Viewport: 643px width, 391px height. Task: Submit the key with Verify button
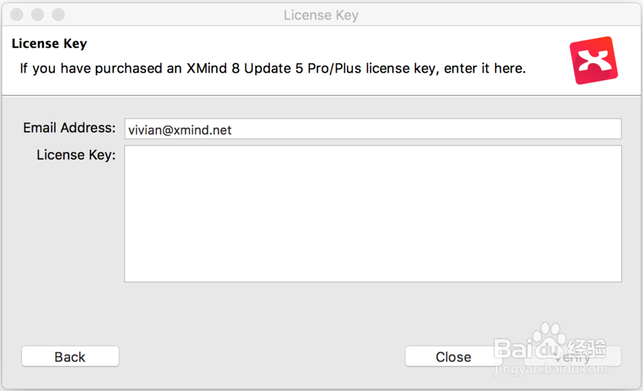click(572, 356)
